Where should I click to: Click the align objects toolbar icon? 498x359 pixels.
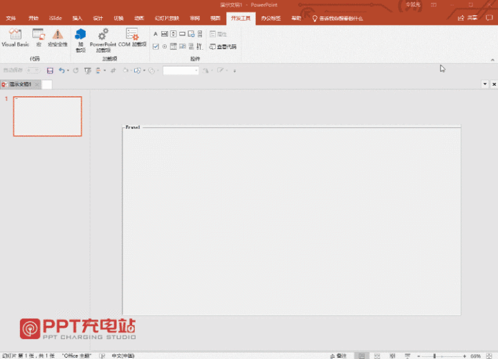coord(98,71)
